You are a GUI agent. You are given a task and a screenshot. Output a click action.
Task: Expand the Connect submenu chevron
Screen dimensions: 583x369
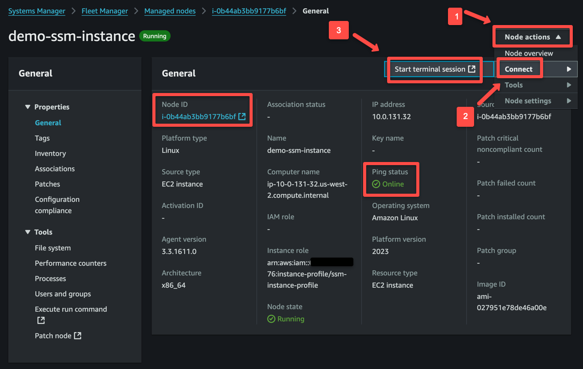point(570,68)
